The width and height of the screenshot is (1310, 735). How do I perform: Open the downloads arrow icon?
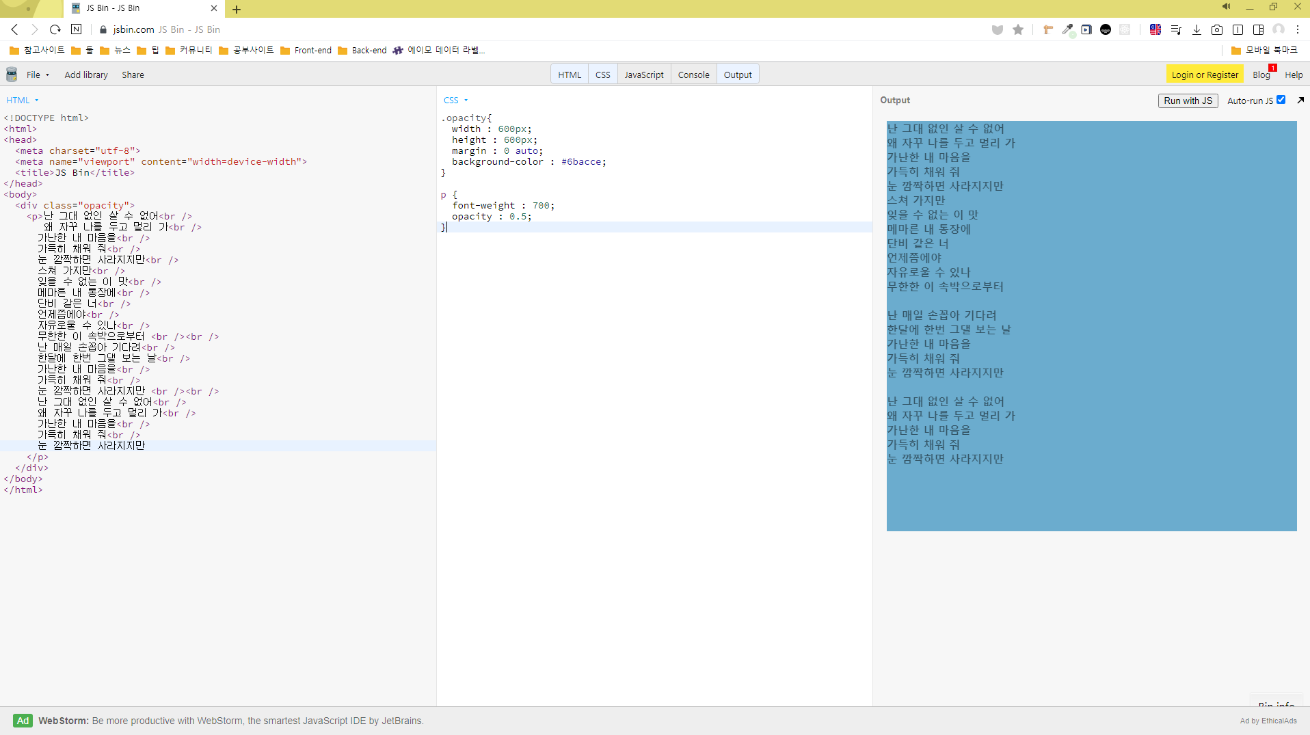1197,29
